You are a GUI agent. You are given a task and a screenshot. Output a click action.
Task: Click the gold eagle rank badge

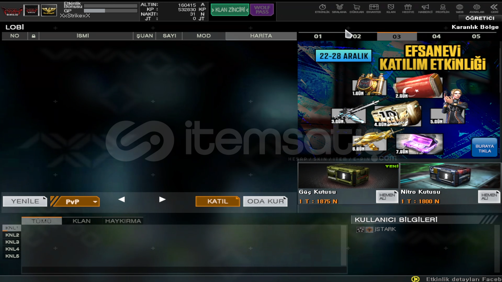click(49, 10)
